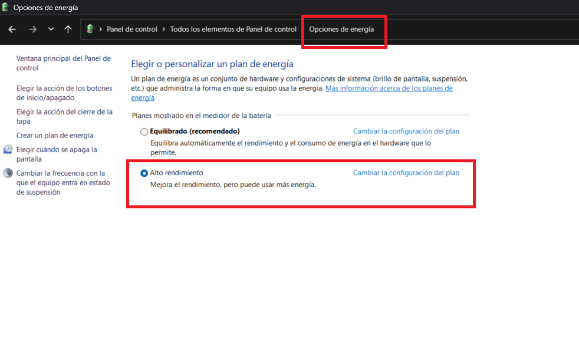Image resolution: width=579 pixels, height=360 pixels.
Task: Click Opciones de energía breadcrumb
Action: [x=341, y=29]
